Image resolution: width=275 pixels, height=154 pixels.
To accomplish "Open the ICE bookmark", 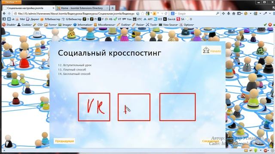I will tap(158, 19).
